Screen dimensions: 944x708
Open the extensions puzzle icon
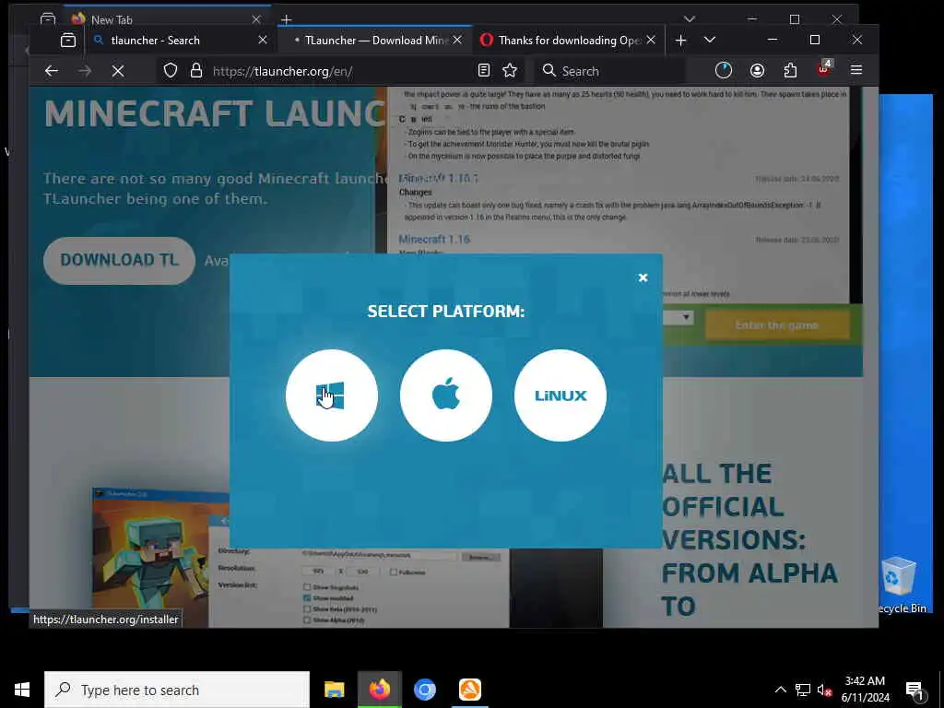790,70
